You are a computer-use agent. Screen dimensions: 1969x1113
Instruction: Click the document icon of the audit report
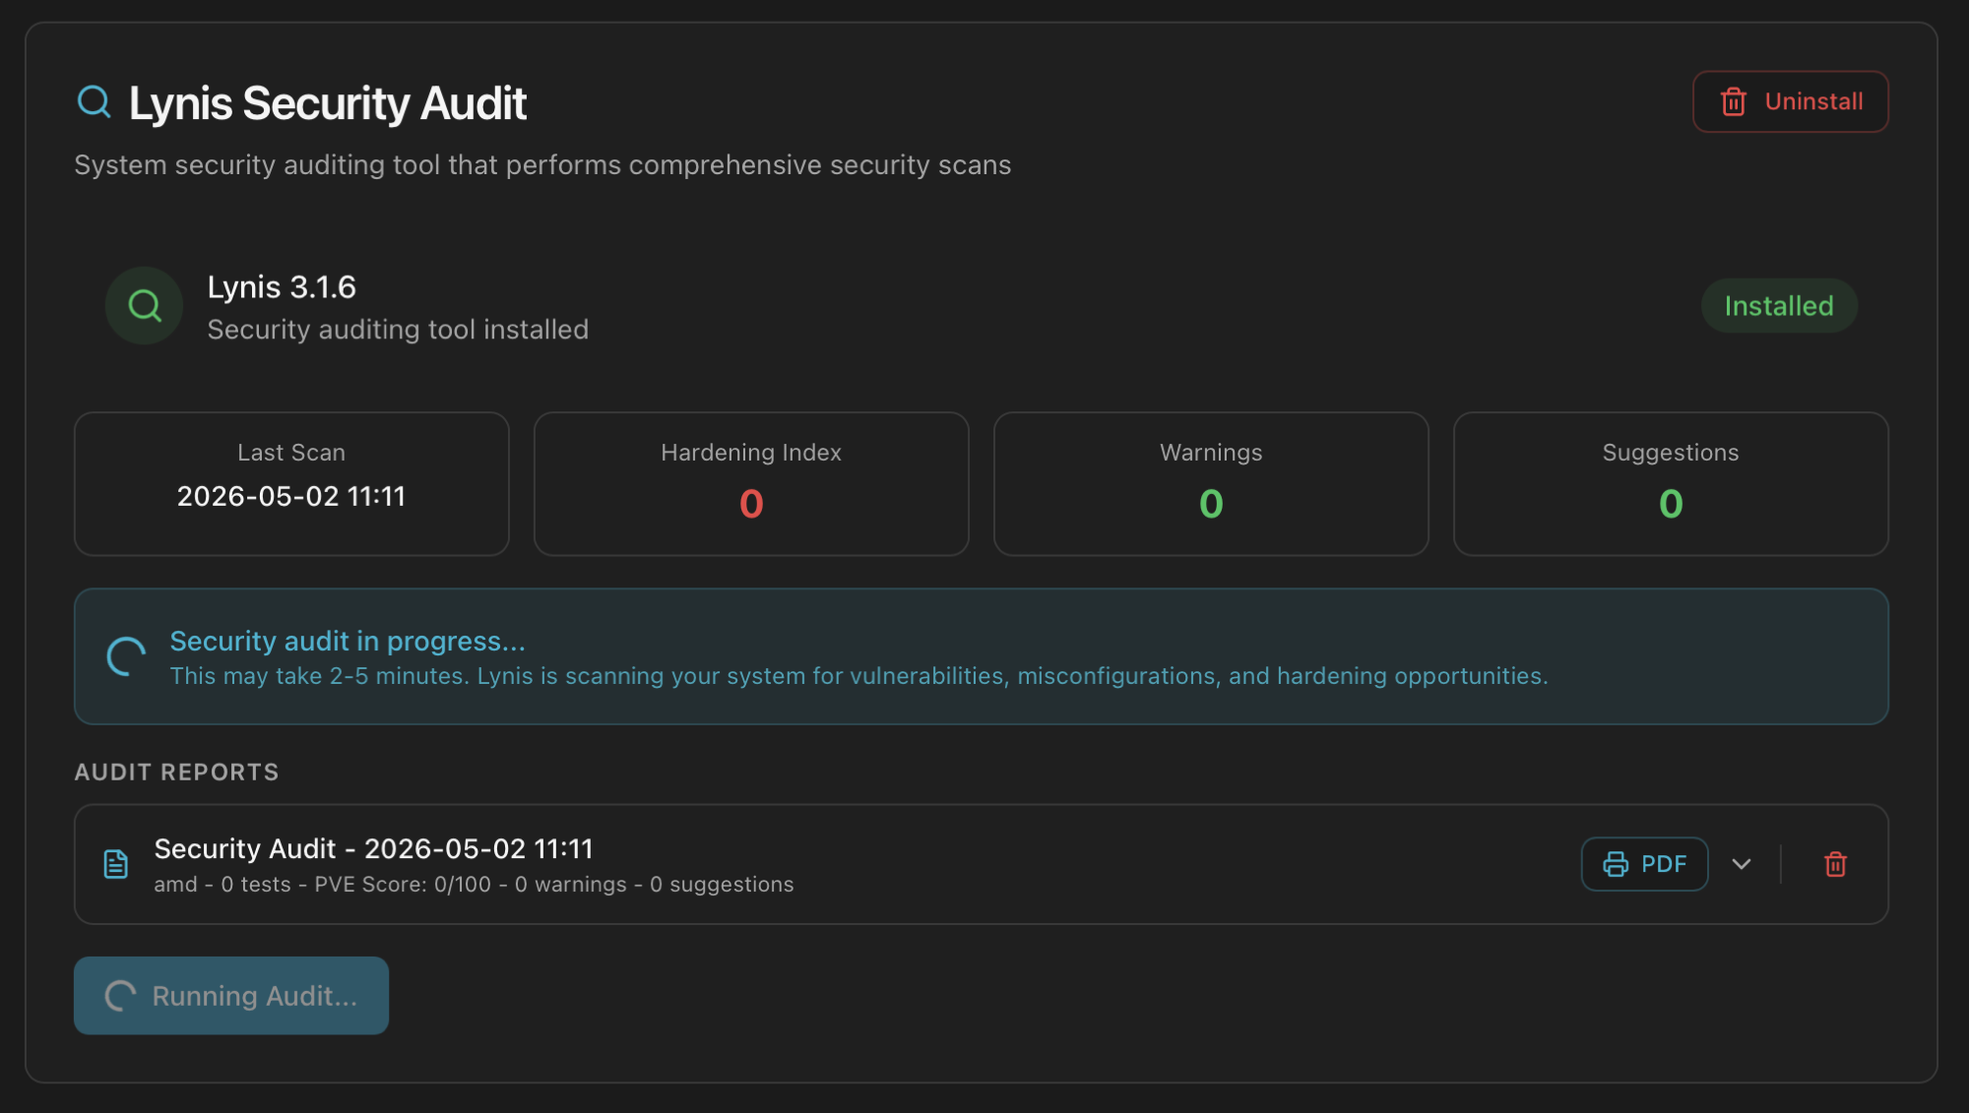[x=116, y=864]
